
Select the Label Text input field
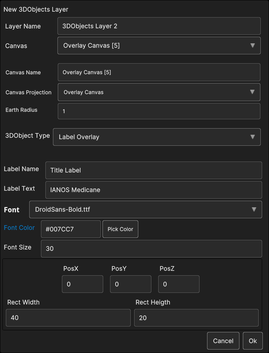tap(153, 190)
